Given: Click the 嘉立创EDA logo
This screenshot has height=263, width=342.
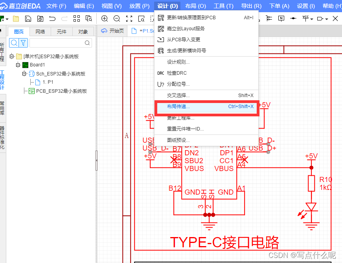Looking at the screenshot, I should 20,6.
